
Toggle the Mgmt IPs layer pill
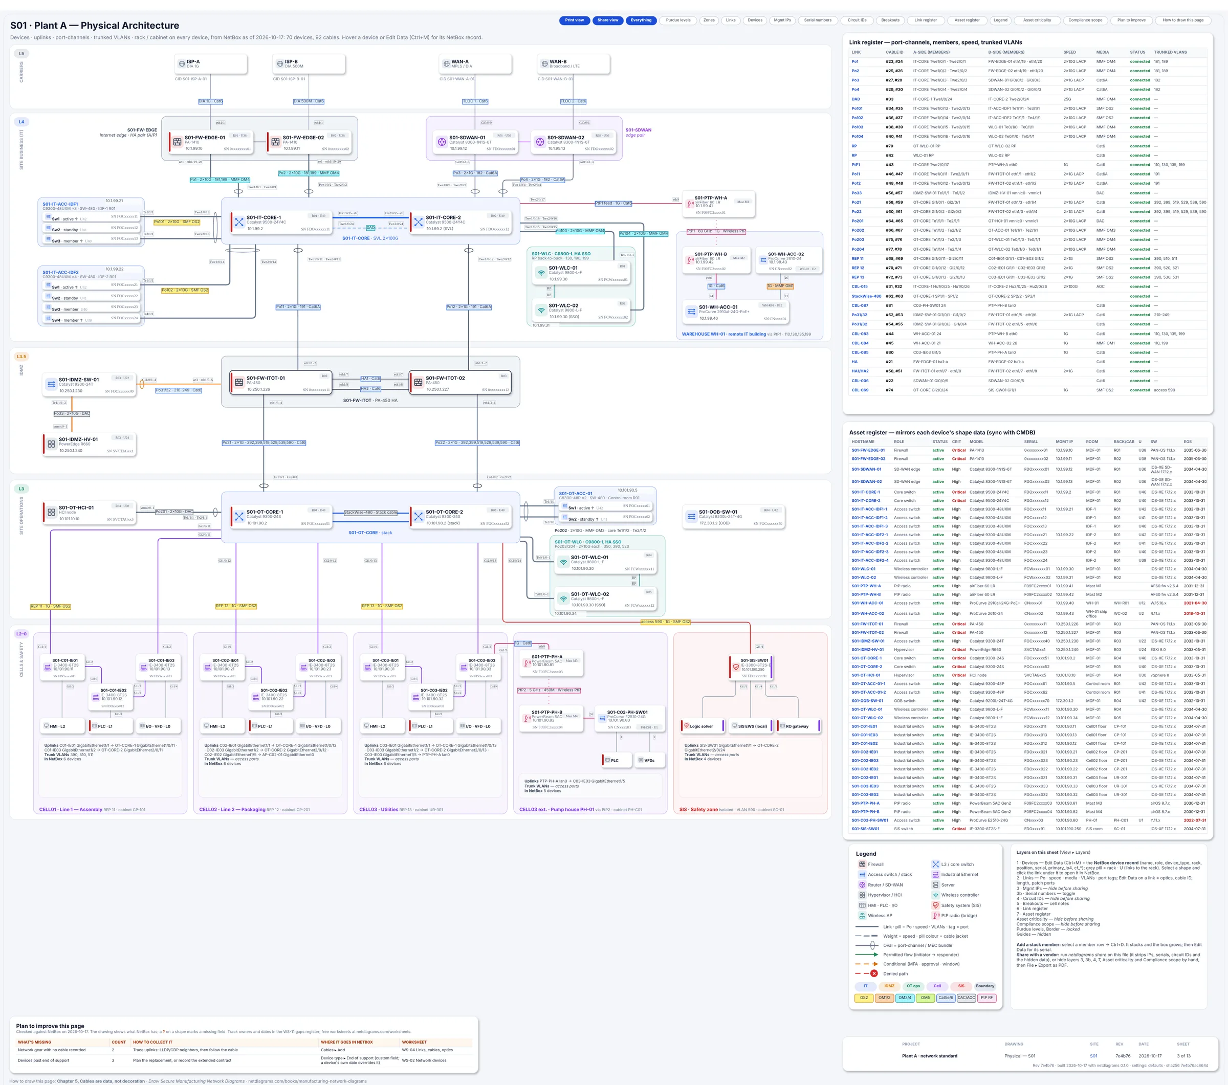pyautogui.click(x=782, y=20)
